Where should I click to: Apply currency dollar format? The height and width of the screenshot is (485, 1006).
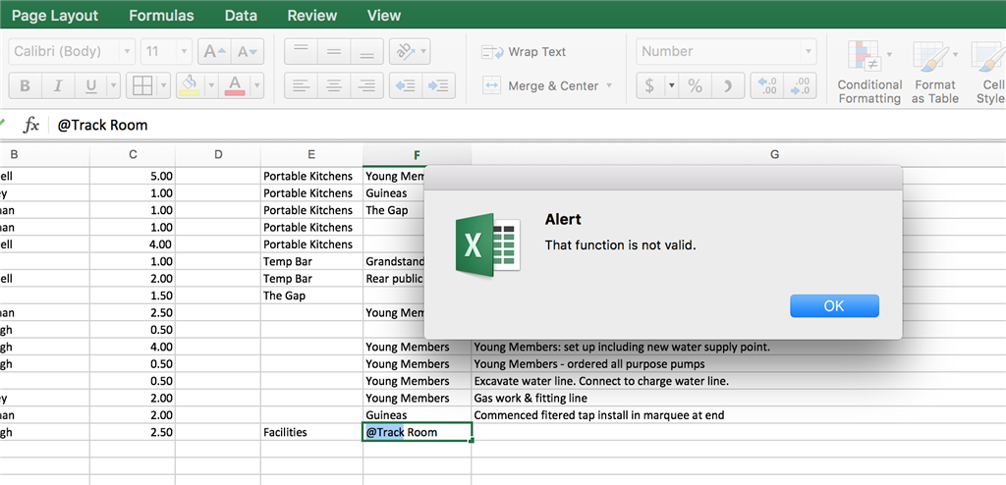(x=649, y=85)
